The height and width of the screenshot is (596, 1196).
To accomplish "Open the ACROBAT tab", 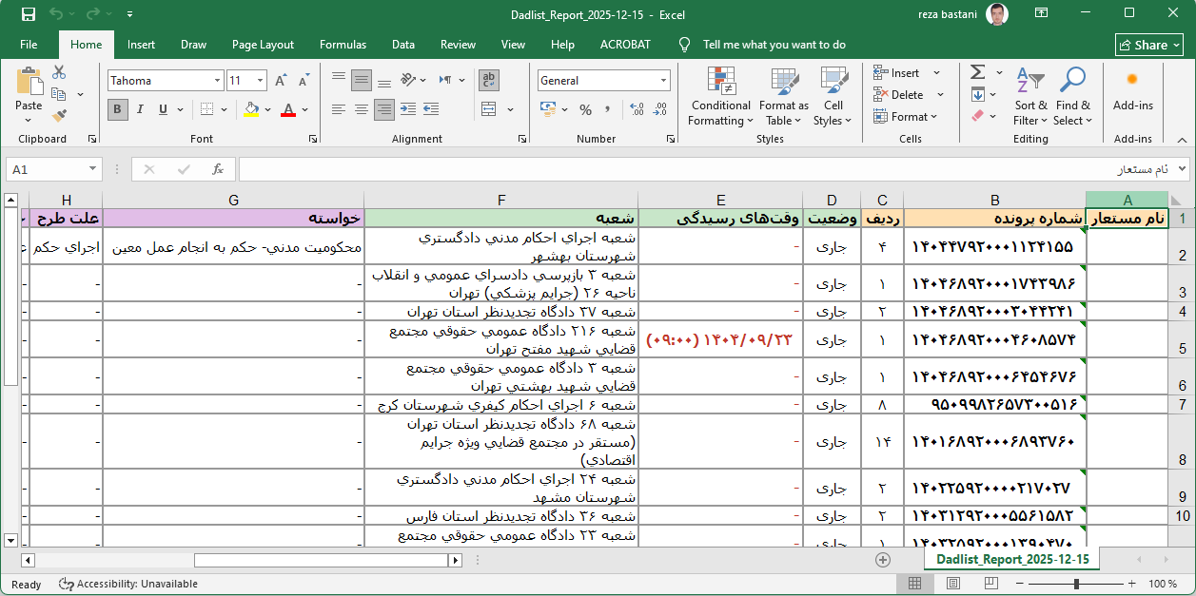I will coord(626,45).
